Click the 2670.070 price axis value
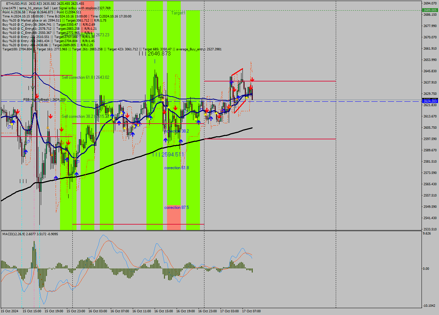The width and height of the screenshot is (439, 315). (430, 37)
